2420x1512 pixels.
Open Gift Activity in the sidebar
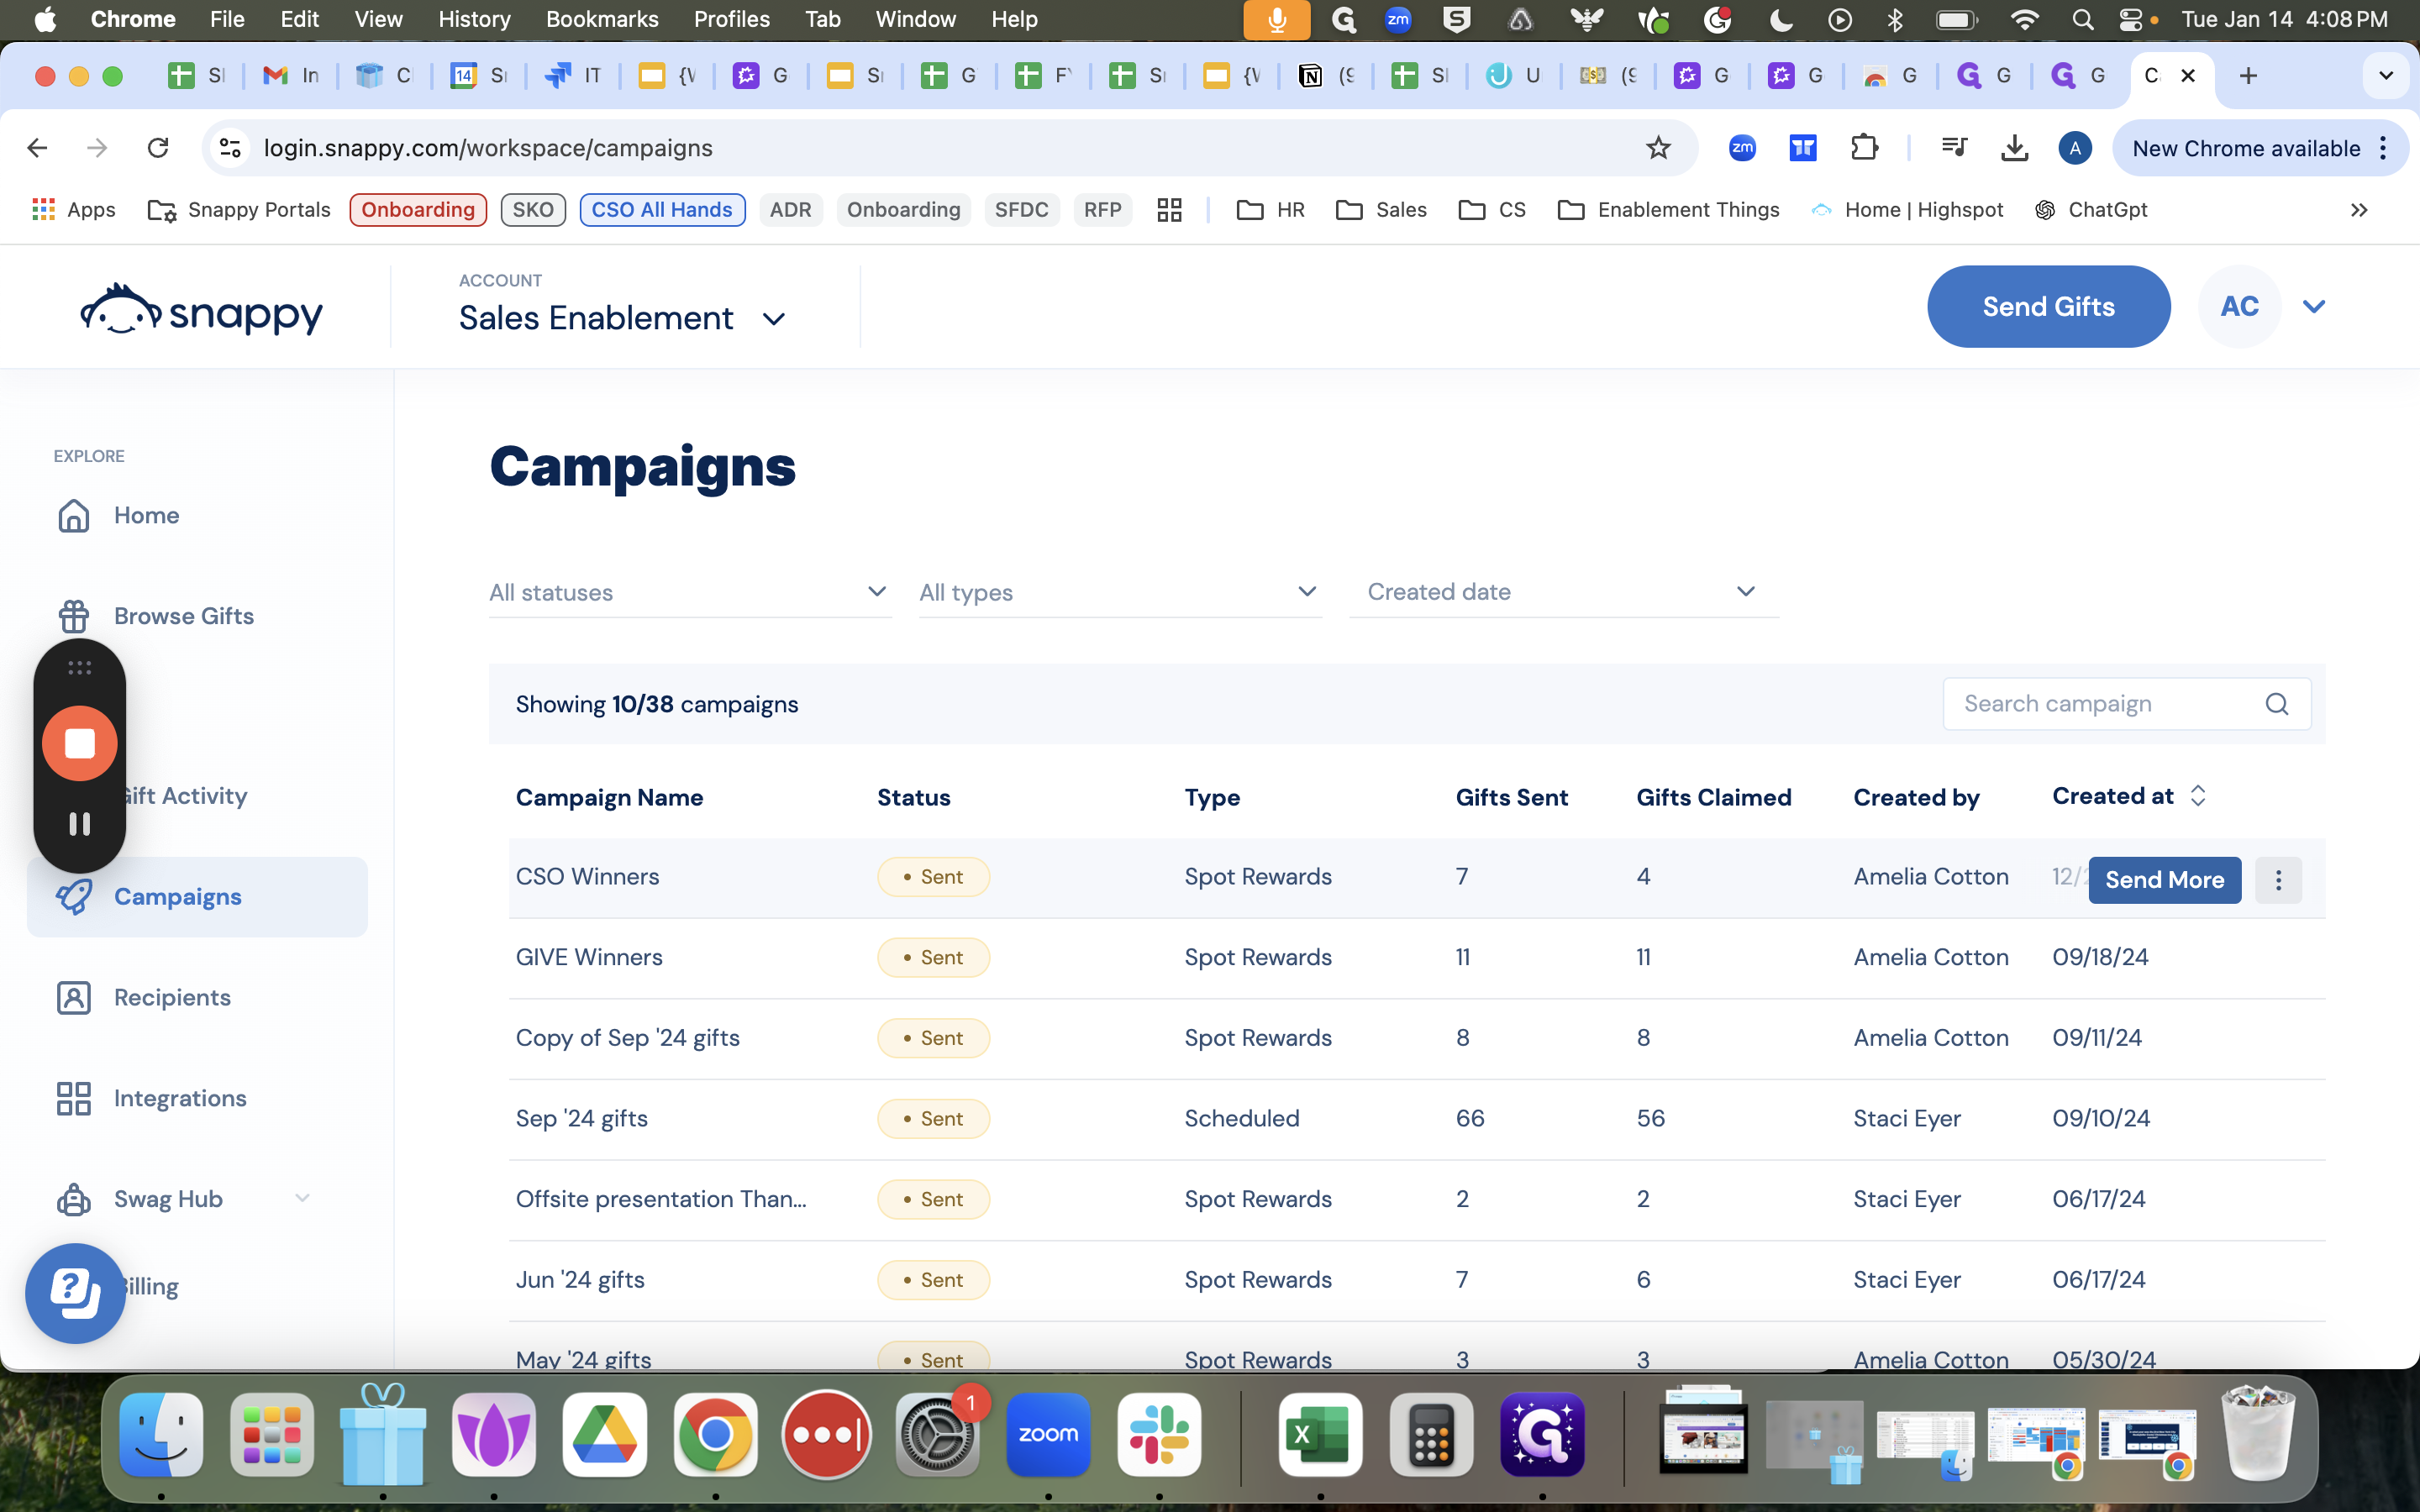tap(186, 796)
